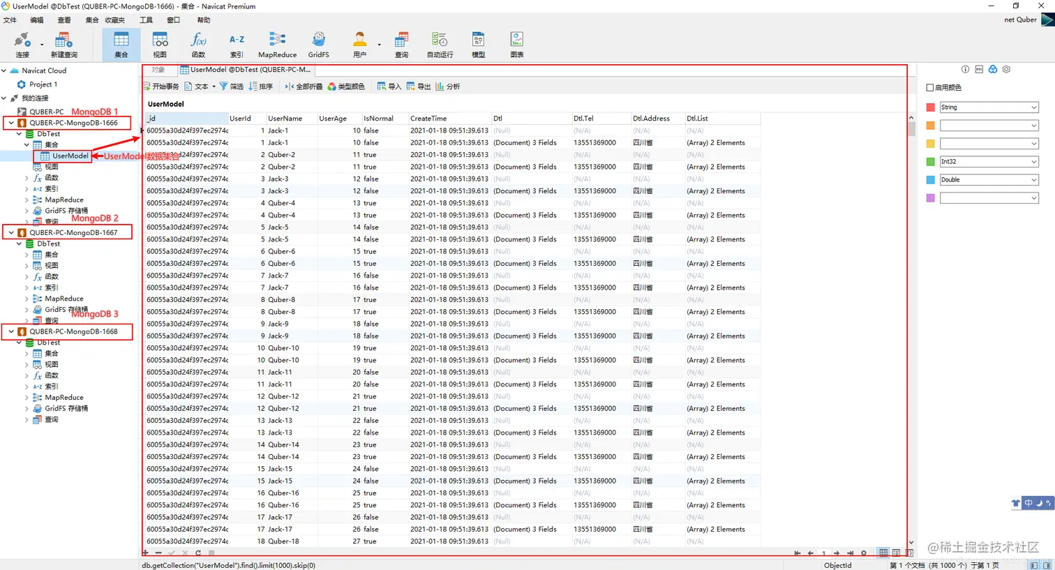Open the 文本 dropdown in the subtoolbar
The width and height of the screenshot is (1055, 570).
[200, 87]
